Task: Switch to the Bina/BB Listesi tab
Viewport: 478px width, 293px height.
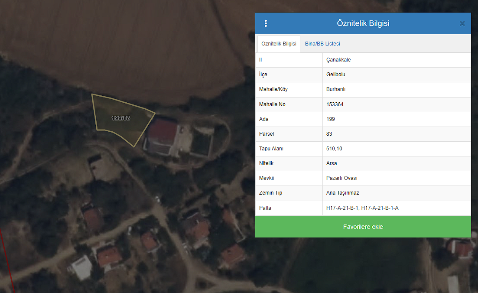Action: click(322, 44)
